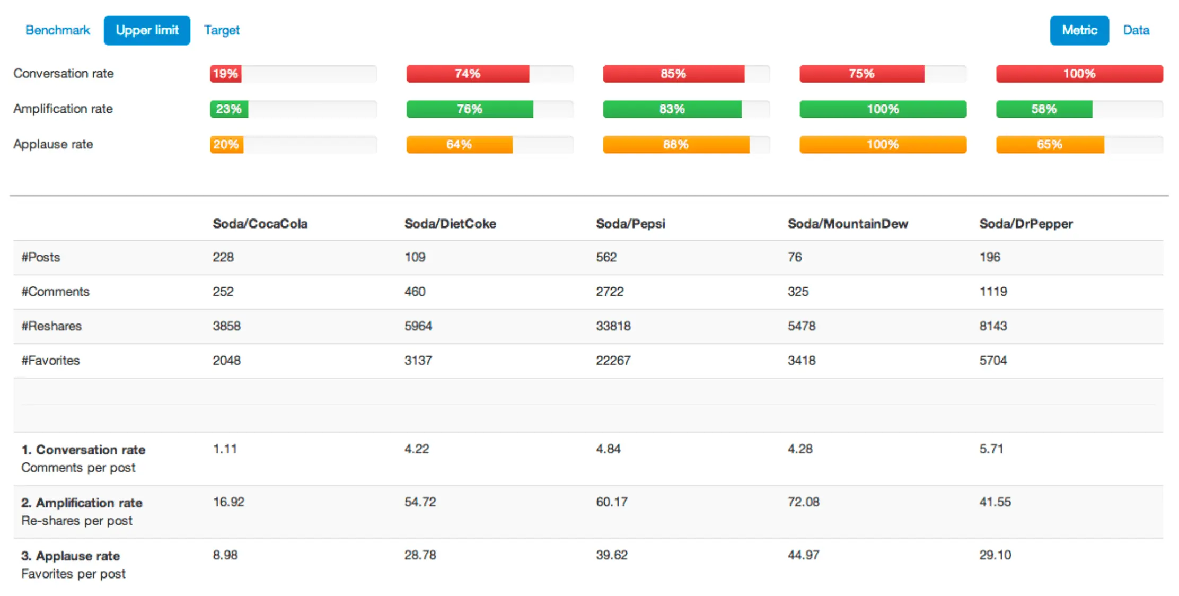The width and height of the screenshot is (1179, 596).
Task: Click the Soda/MountainDew column header
Action: point(847,224)
